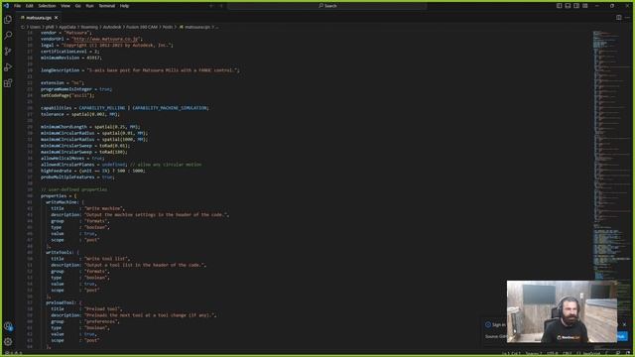Click the split editor right icon
The height and width of the screenshot is (357, 635).
618,18
